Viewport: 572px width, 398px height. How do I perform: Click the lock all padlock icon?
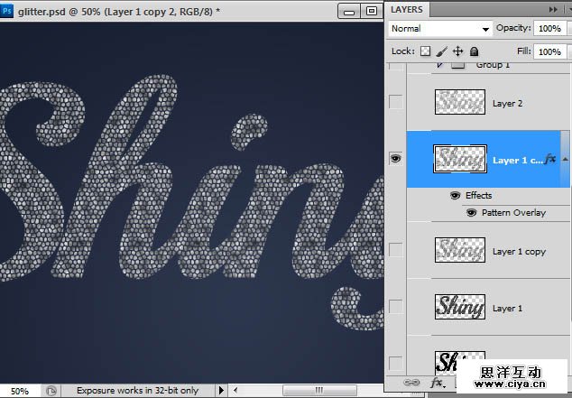pos(475,52)
